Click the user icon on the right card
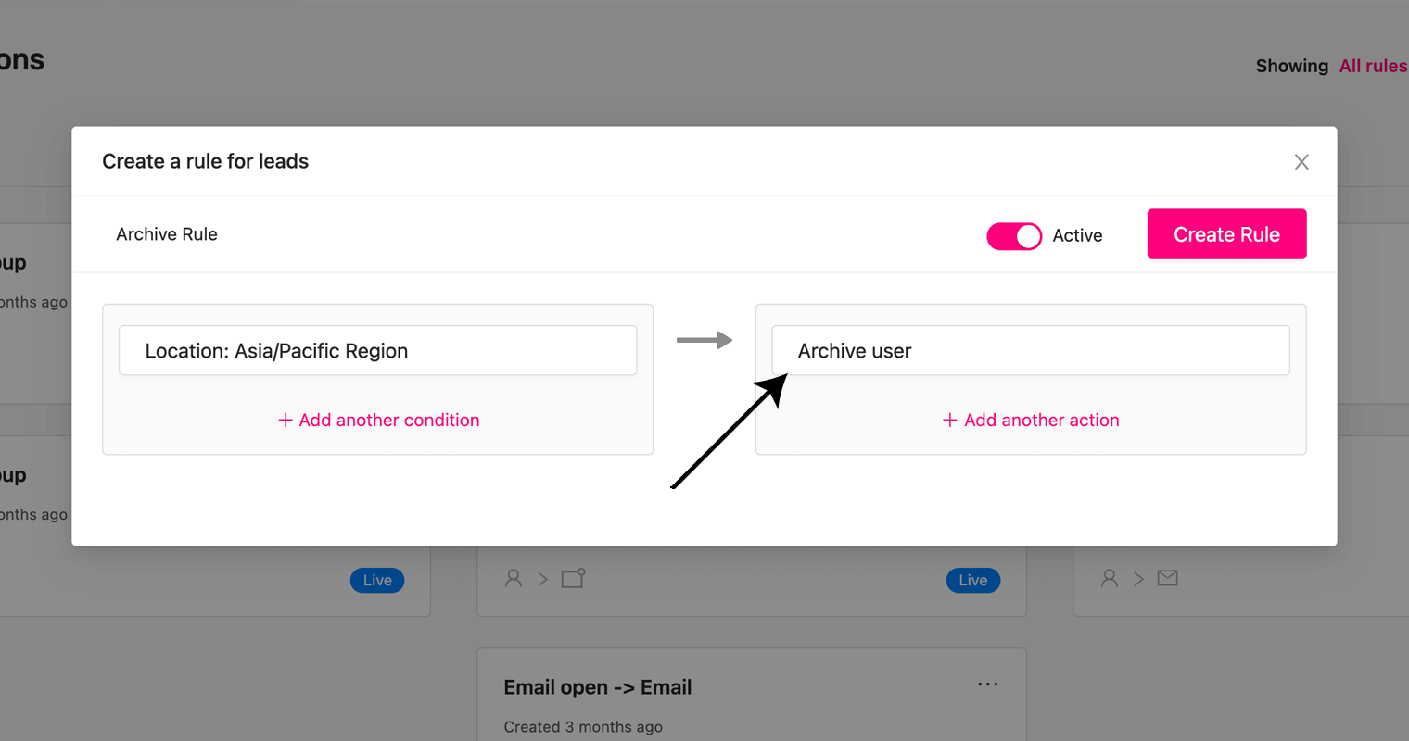Viewport: 1409px width, 741px height. [x=1110, y=579]
